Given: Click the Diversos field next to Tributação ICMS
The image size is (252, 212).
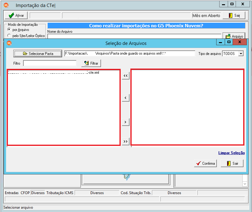Looking at the screenshot, I should coord(97,193).
